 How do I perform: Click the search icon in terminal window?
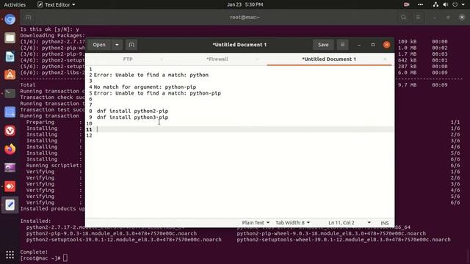(x=403, y=18)
